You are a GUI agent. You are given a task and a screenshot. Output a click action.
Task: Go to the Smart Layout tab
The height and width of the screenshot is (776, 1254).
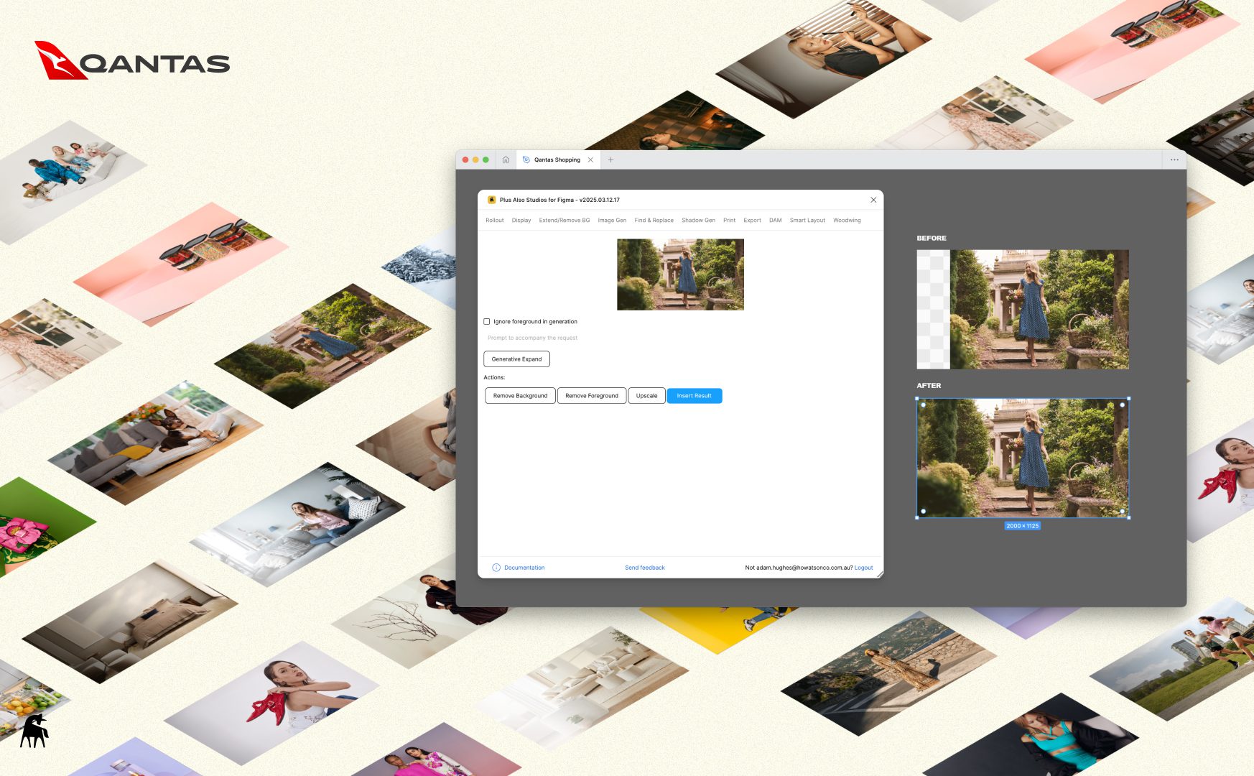tap(807, 221)
